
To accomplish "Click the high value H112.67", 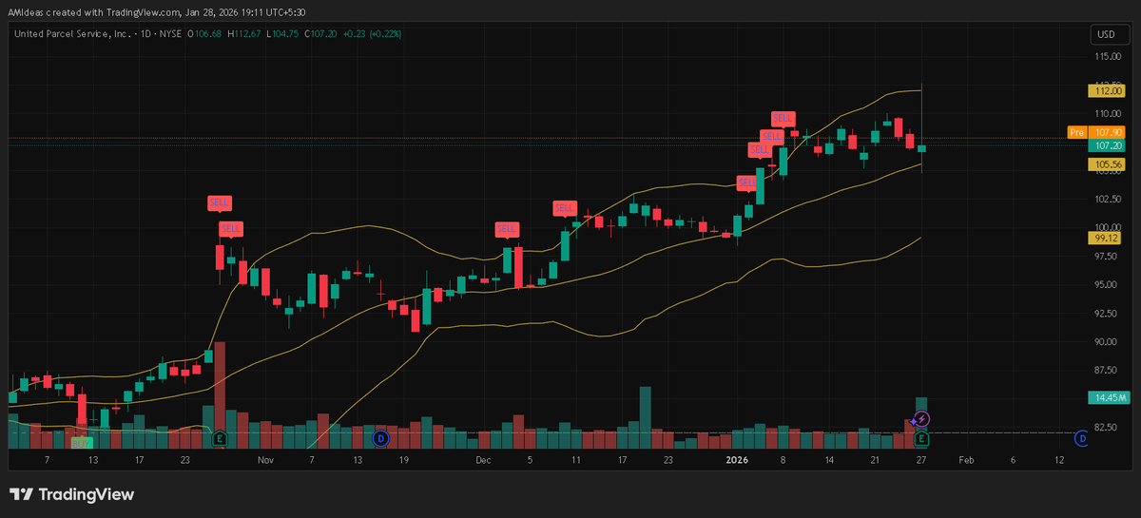I will [x=243, y=34].
